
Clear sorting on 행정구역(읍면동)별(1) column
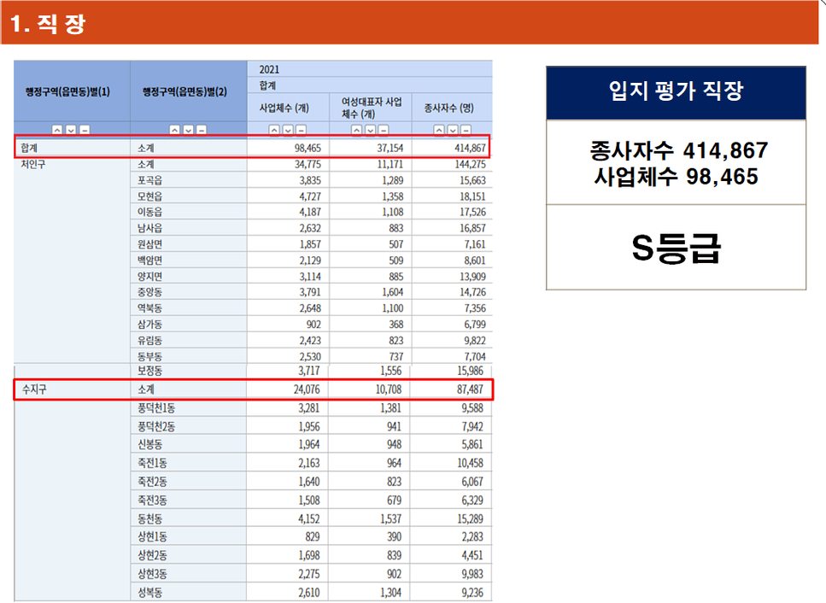pyautogui.click(x=85, y=129)
